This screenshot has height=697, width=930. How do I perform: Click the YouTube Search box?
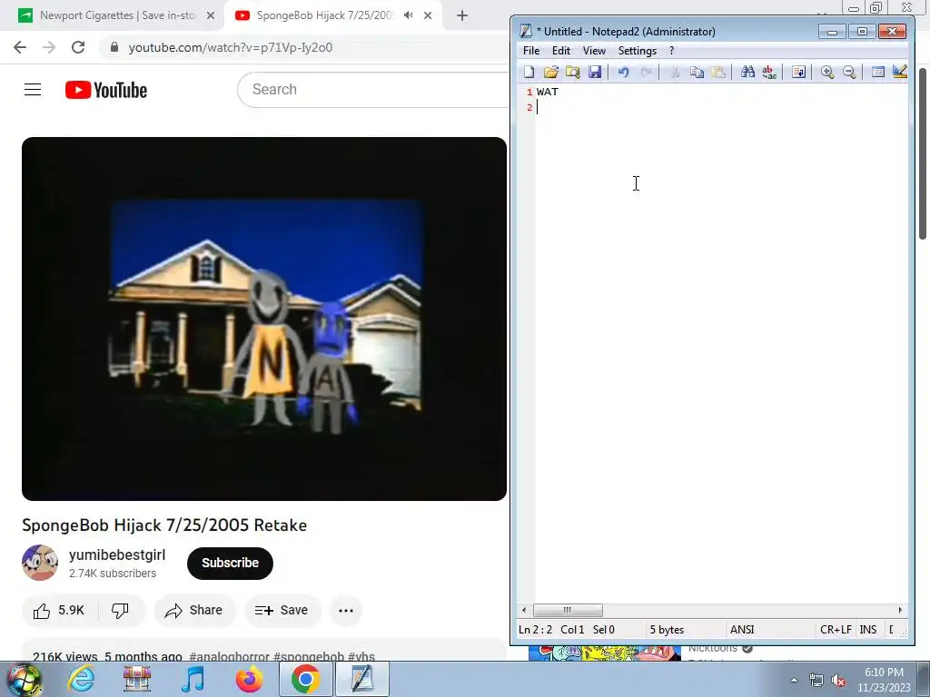pos(373,90)
